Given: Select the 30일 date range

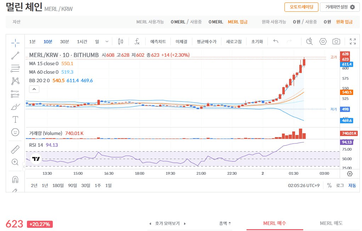Looking at the screenshot, I should 85,185.
